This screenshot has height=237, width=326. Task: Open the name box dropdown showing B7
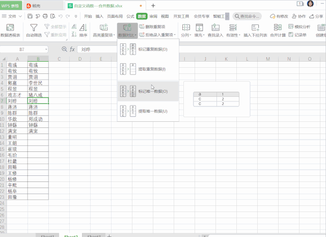point(46,49)
